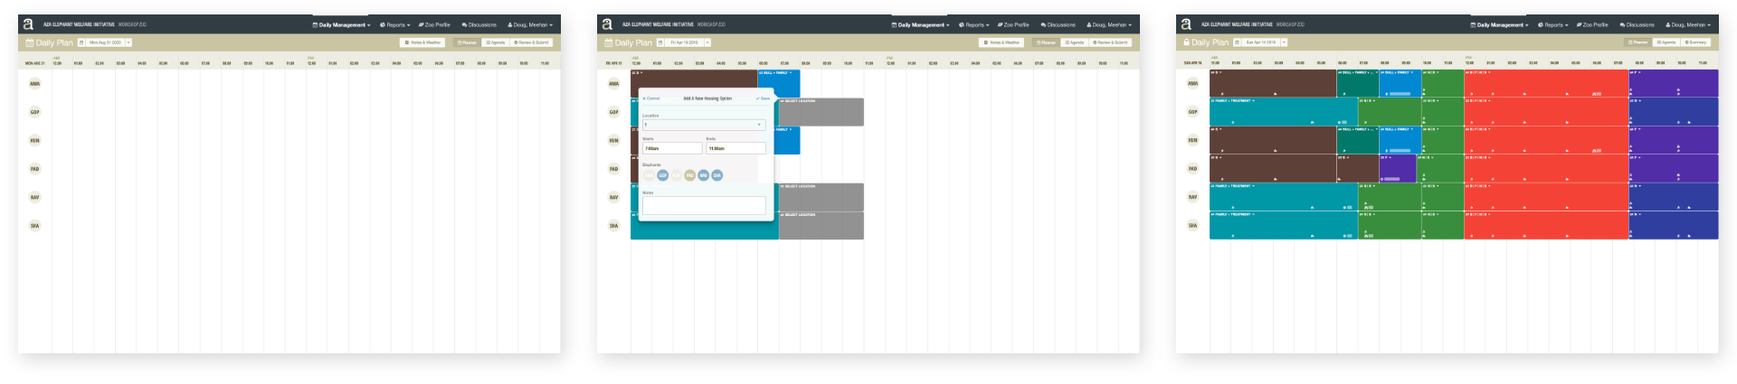Select red housing block in AMA row, Apr 14 plan
The image size is (1737, 384).
1546,84
